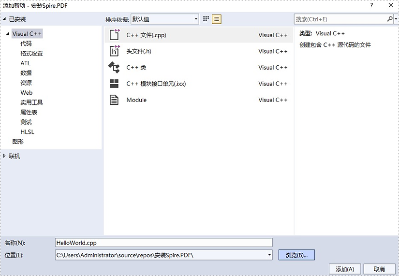
Task: Click the 联机 tree label
Action: (x=15, y=156)
